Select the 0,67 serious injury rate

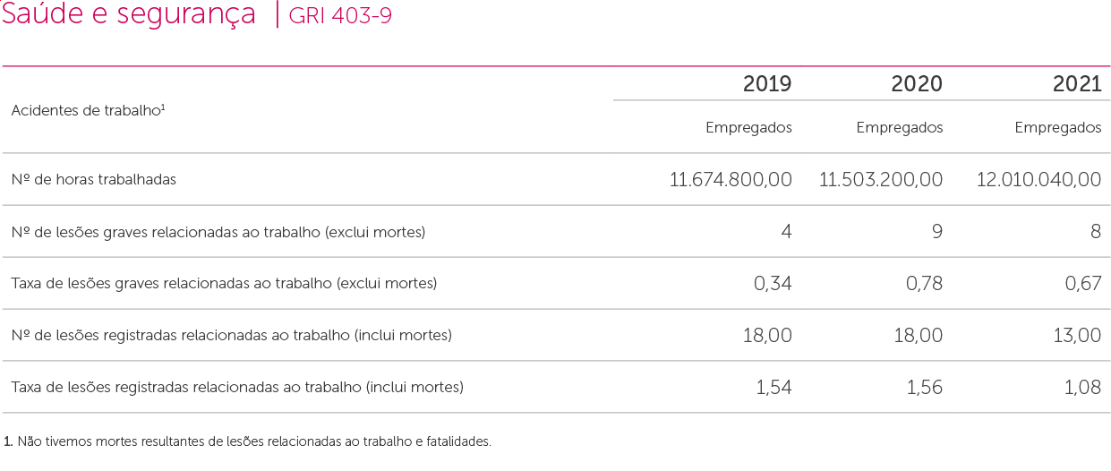coord(1081,284)
